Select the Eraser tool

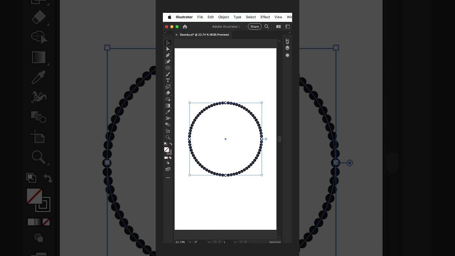(168, 93)
